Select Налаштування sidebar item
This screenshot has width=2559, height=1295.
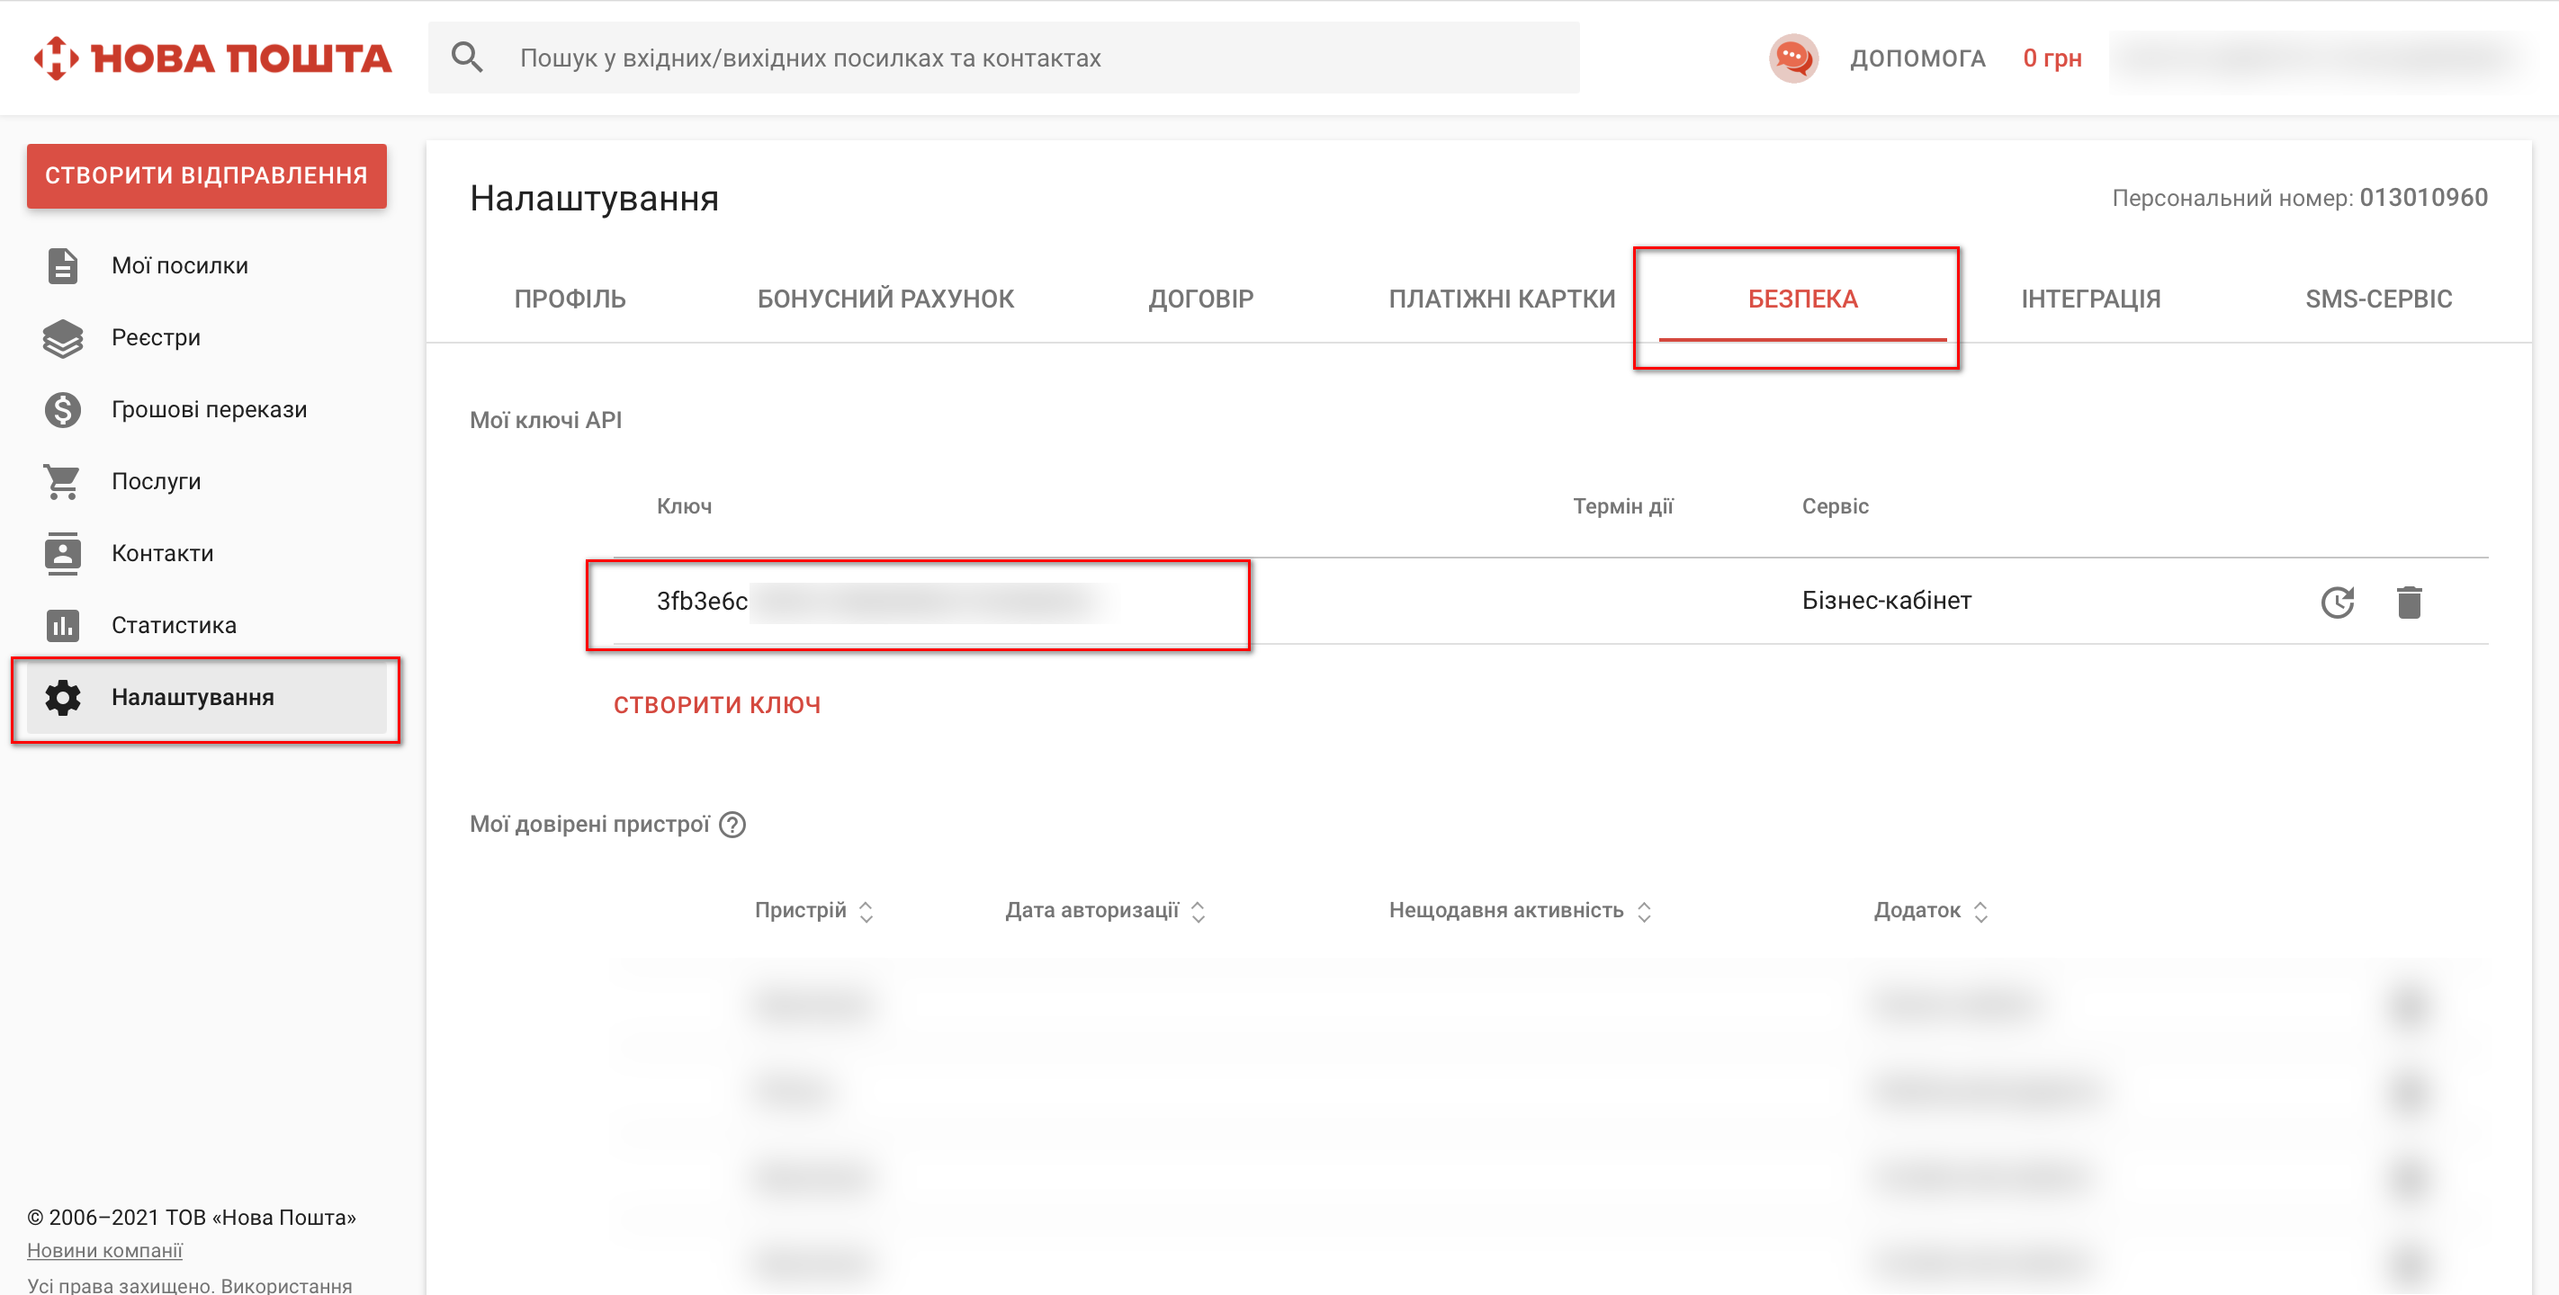(x=207, y=697)
